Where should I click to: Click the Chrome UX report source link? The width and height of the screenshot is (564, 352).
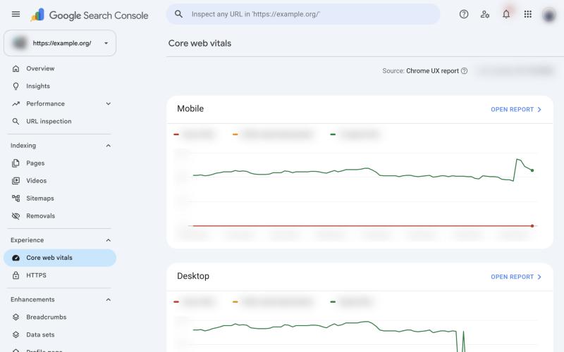point(432,71)
